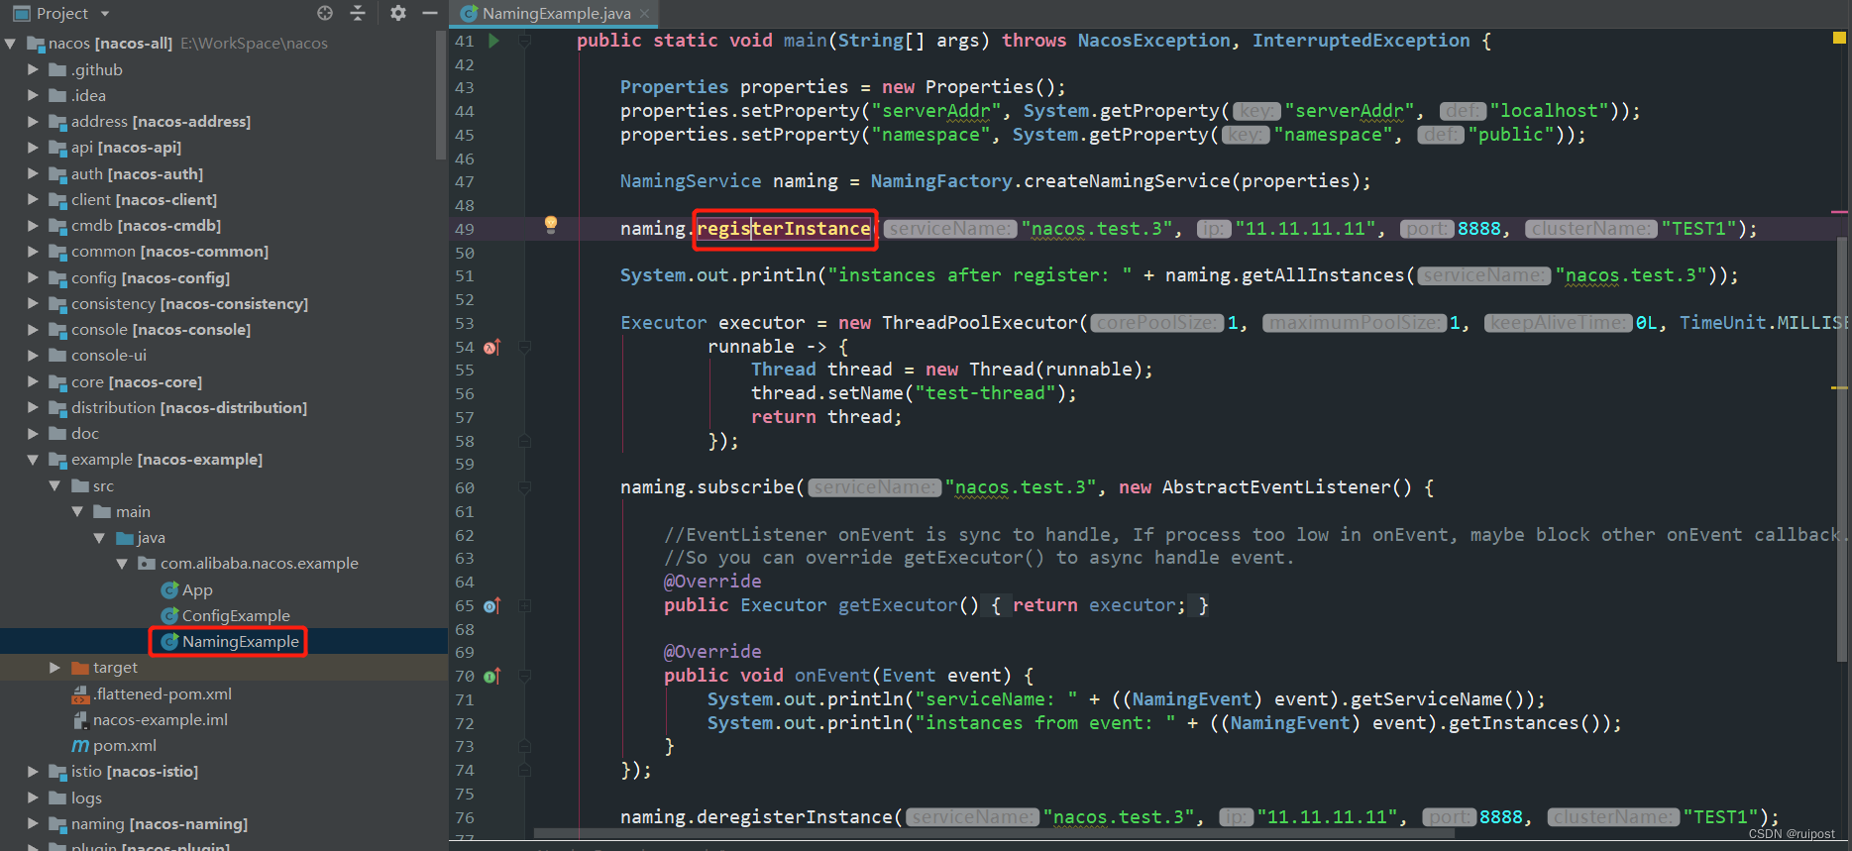Click the override gutter icon on line 65
Screen dimensions: 1852x851
point(491,605)
